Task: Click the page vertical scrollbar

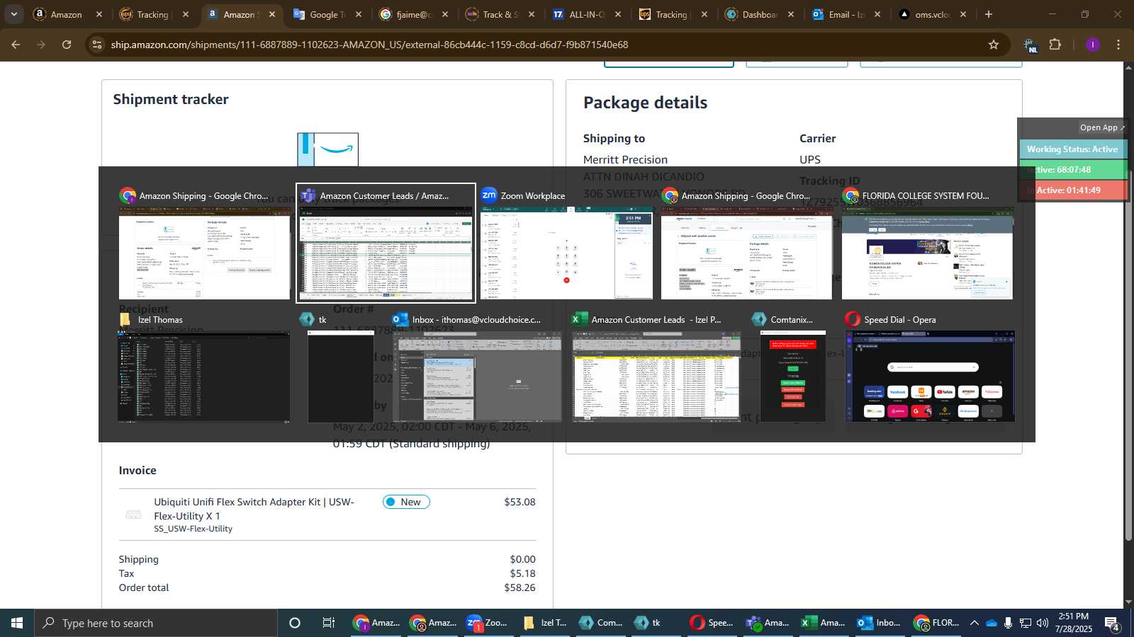Action: 1128,354
